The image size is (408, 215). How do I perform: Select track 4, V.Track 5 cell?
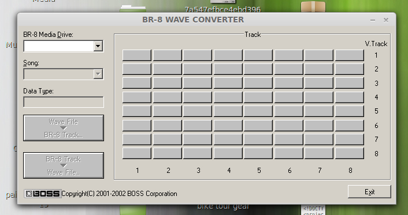click(x=228, y=111)
